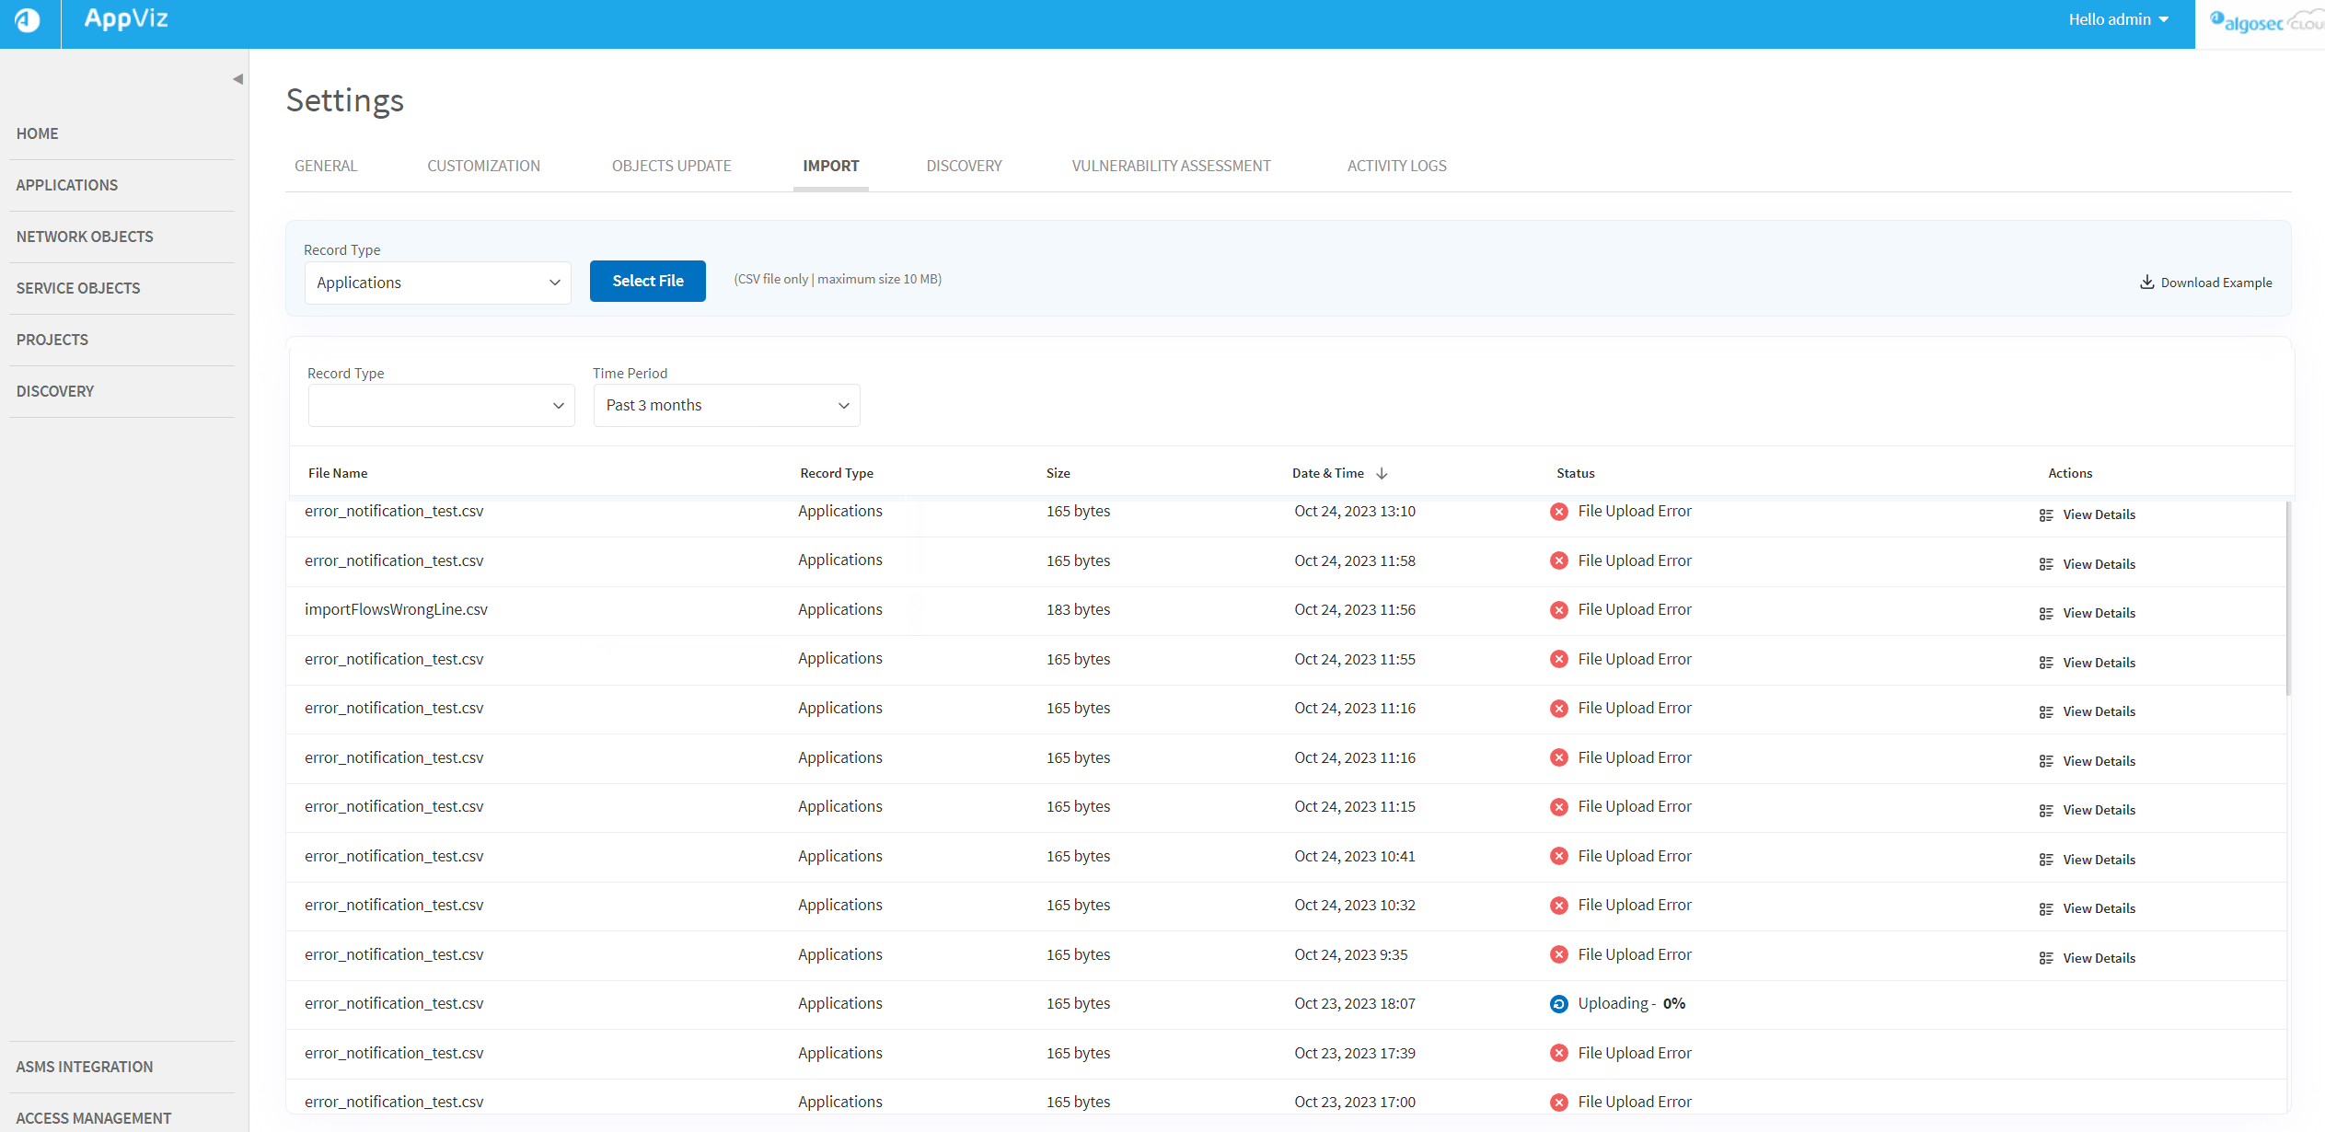This screenshot has height=1132, width=2325.
Task: Go to Network Objects in sidebar
Action: click(x=85, y=237)
